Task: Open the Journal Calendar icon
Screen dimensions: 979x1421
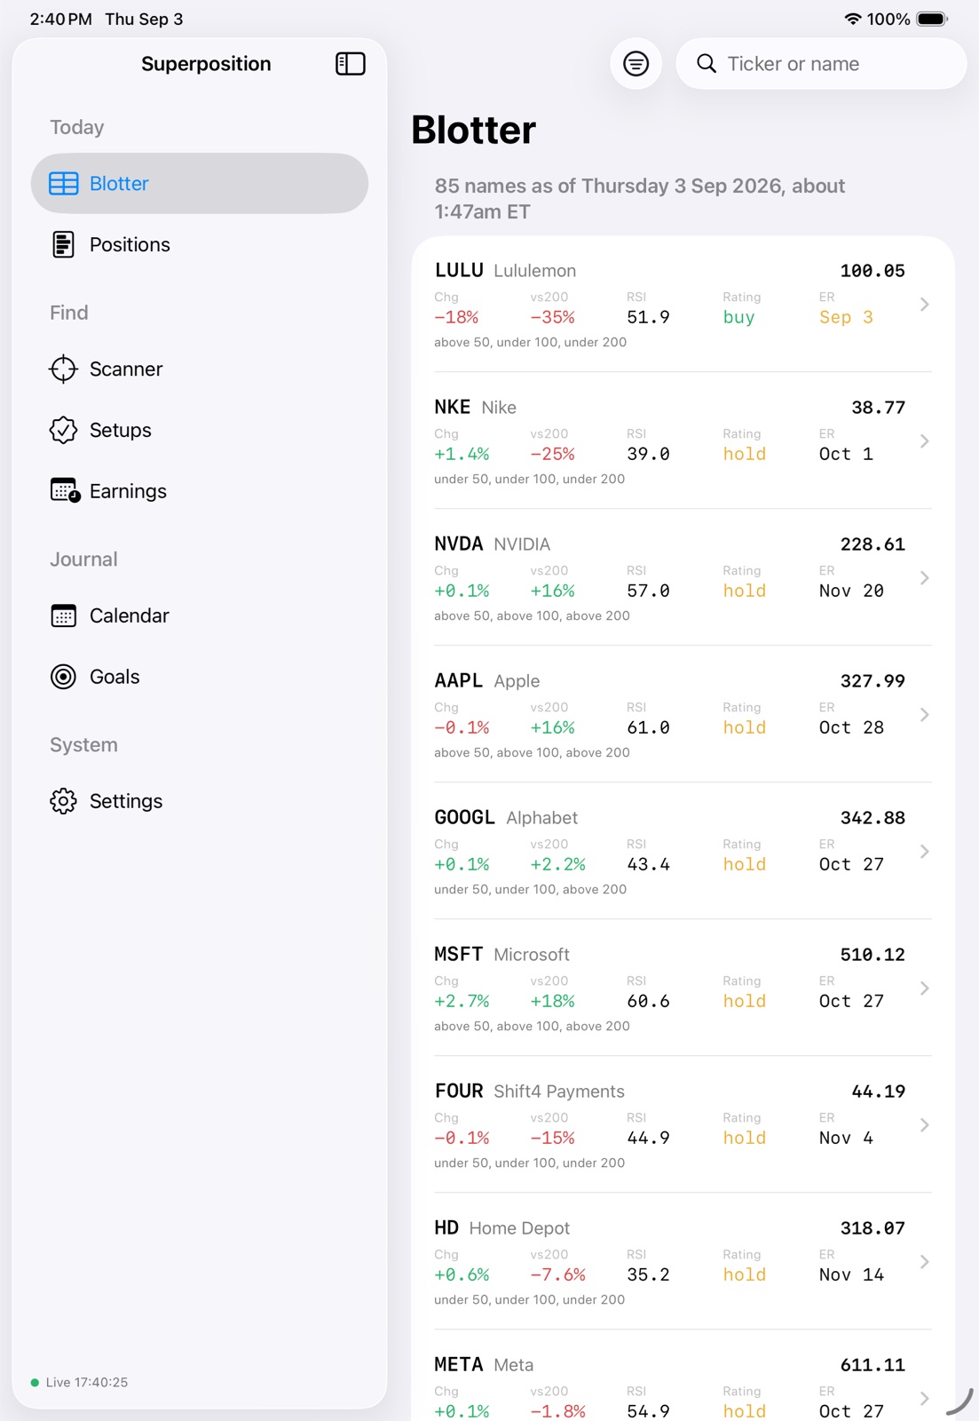Action: point(63,615)
